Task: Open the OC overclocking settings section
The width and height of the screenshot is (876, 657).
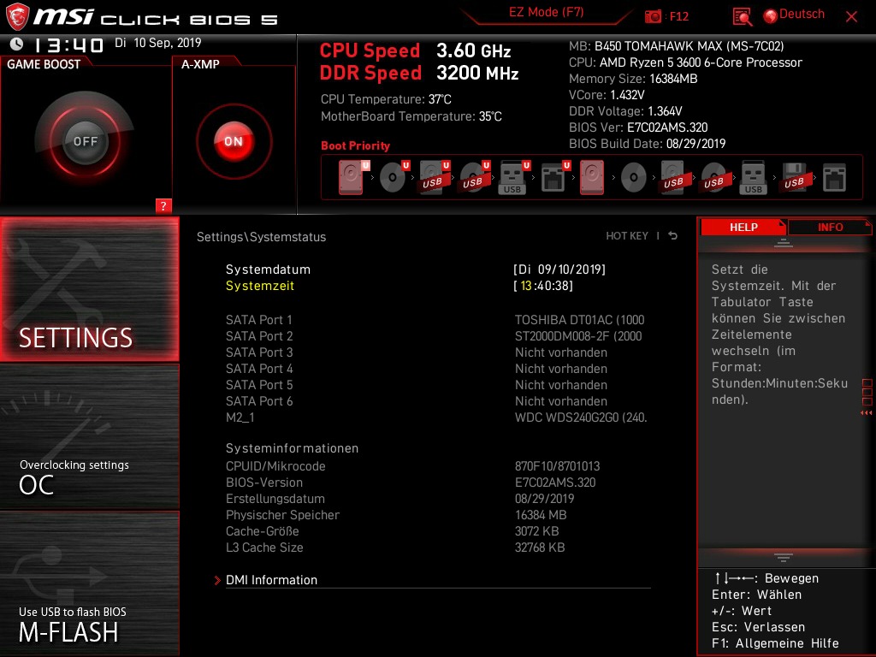Action: tap(89, 436)
